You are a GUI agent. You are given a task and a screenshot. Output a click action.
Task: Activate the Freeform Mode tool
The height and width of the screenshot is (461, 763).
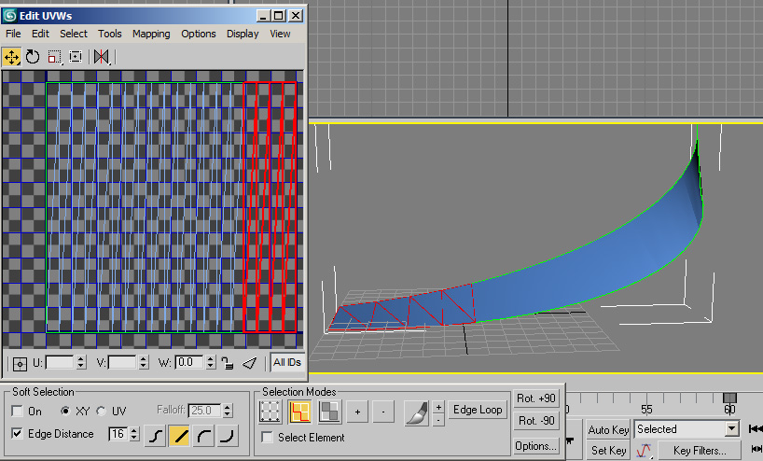(x=76, y=57)
